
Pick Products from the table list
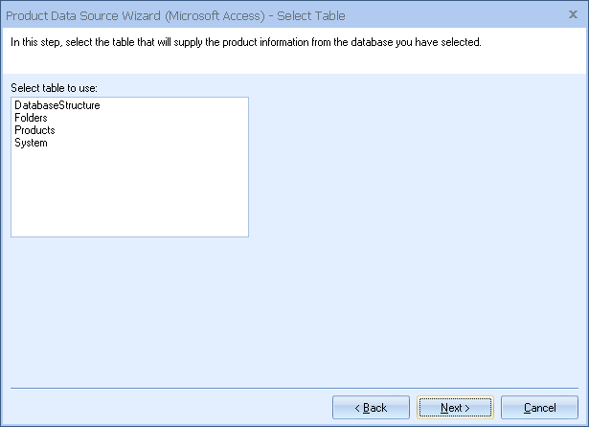pos(35,130)
